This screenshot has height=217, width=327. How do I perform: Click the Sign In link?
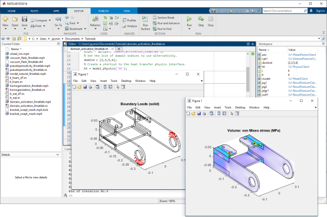pos(320,11)
